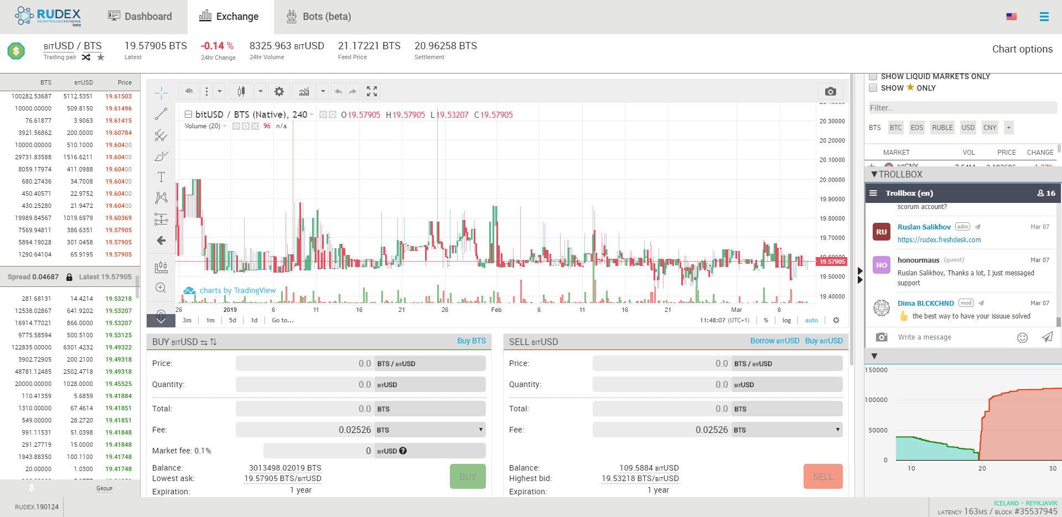This screenshot has width=1062, height=517.
Task: Select the brush drawing tool
Action: click(161, 156)
